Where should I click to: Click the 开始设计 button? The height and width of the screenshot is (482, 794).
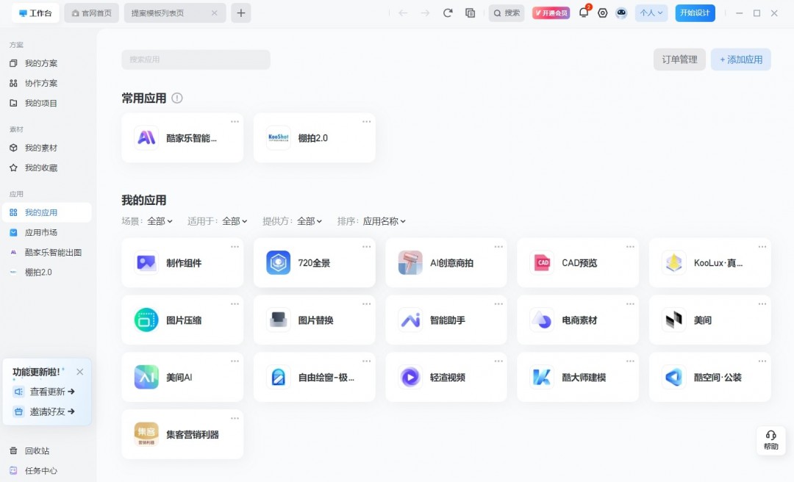coord(694,12)
